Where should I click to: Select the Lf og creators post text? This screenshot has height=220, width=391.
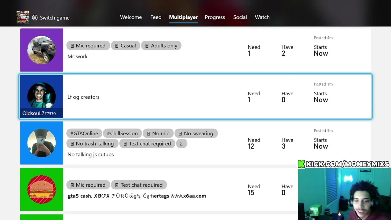(x=83, y=97)
